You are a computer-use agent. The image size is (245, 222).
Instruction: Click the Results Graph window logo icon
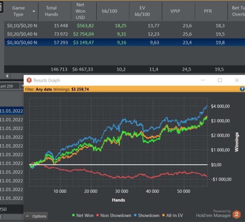(x=29, y=80)
